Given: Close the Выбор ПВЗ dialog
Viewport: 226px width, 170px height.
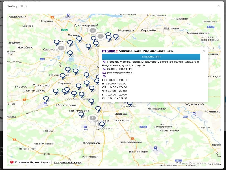Looking at the screenshot, I should pyautogui.click(x=218, y=6).
